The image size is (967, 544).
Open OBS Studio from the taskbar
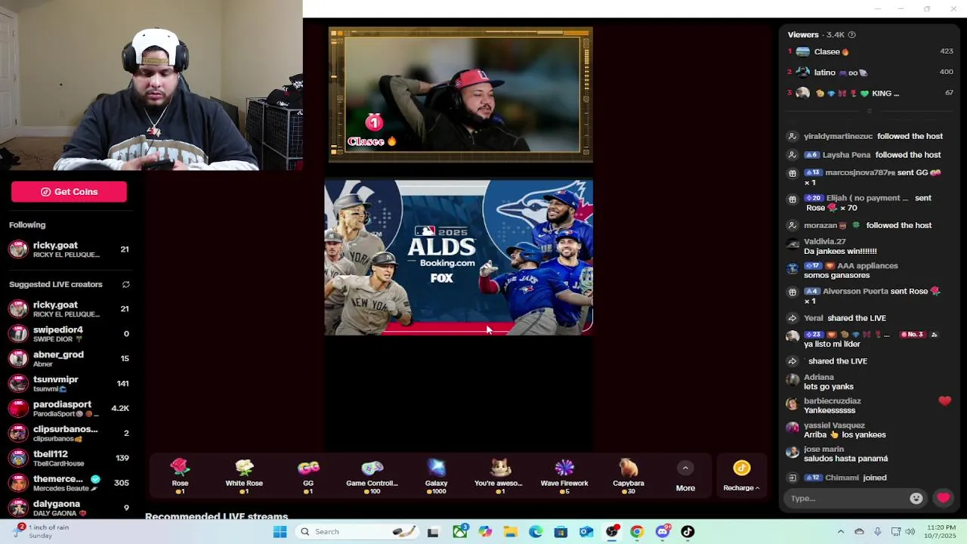click(612, 532)
